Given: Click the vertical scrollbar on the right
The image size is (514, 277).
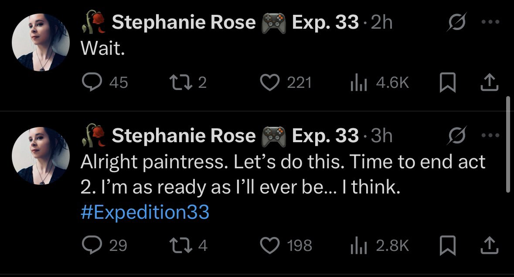Looking at the screenshot, I should pos(507,144).
